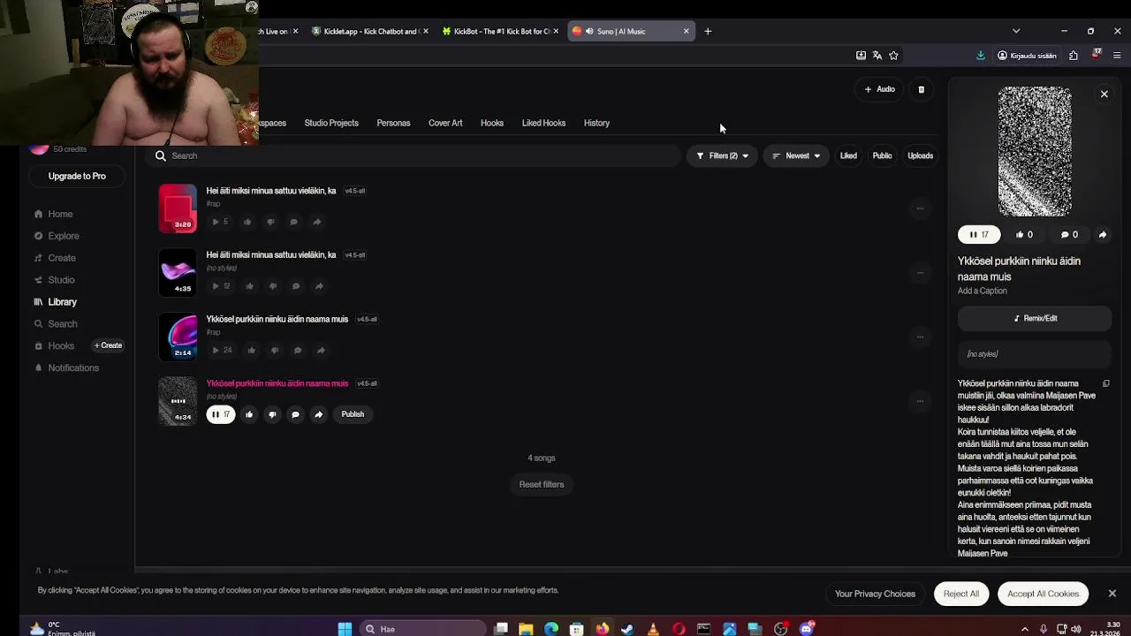
Task: Share the 3:20 Hei äiti #rap song
Action: click(316, 222)
